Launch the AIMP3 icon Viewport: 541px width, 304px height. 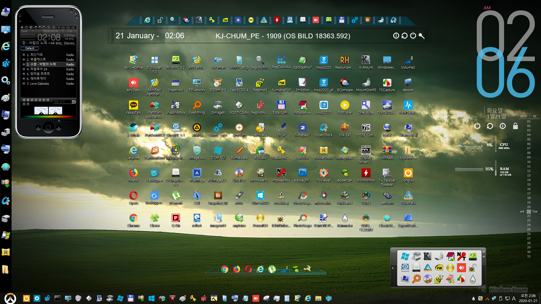pyautogui.click(x=197, y=130)
